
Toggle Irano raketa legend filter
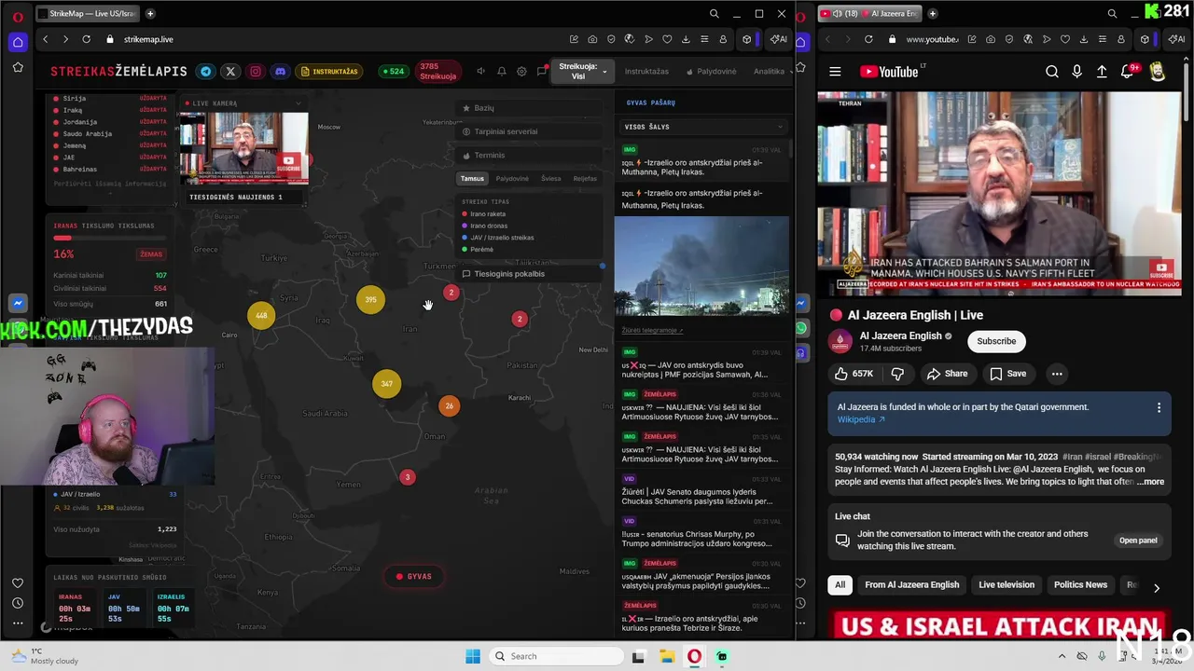click(x=485, y=214)
